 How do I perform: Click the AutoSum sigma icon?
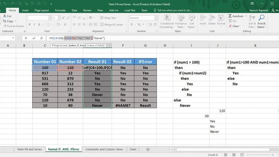tap(230, 16)
